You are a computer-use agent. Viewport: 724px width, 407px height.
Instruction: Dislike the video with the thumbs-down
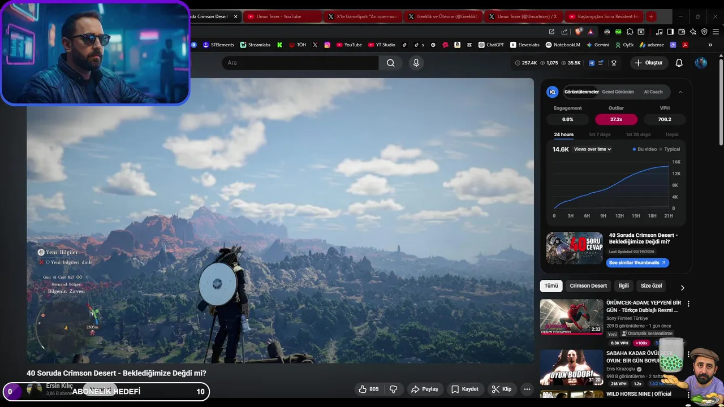[393, 389]
